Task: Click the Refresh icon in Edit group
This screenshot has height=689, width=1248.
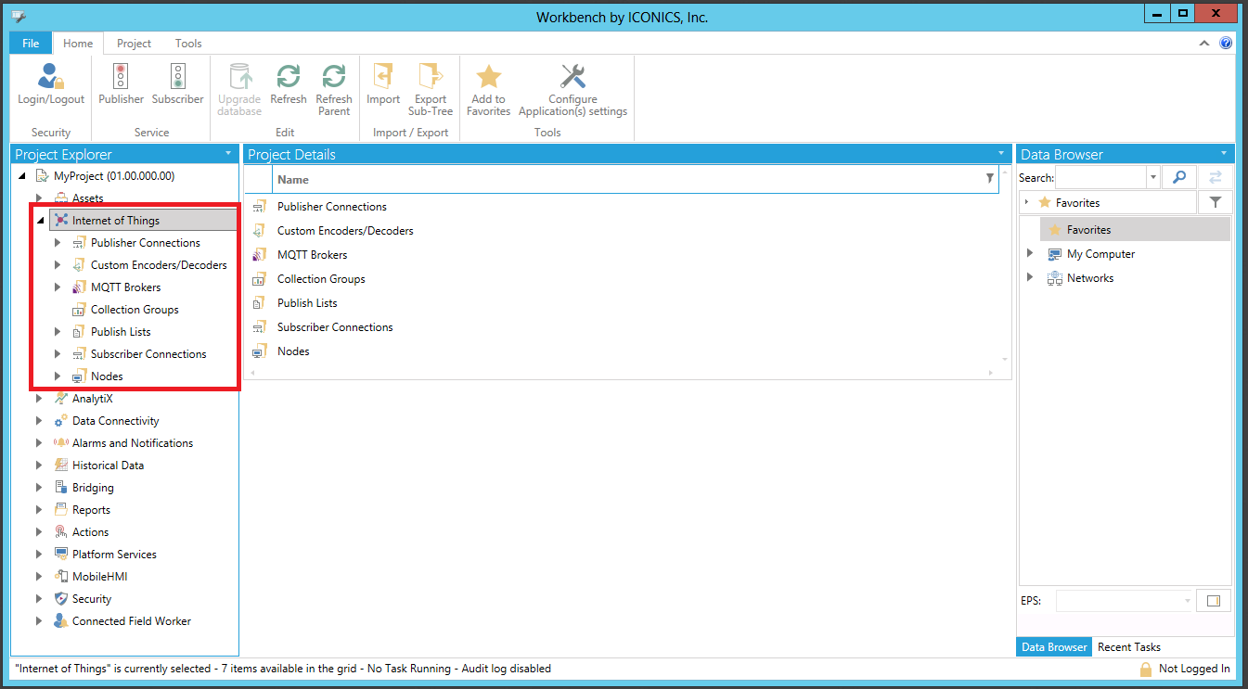Action: click(289, 78)
